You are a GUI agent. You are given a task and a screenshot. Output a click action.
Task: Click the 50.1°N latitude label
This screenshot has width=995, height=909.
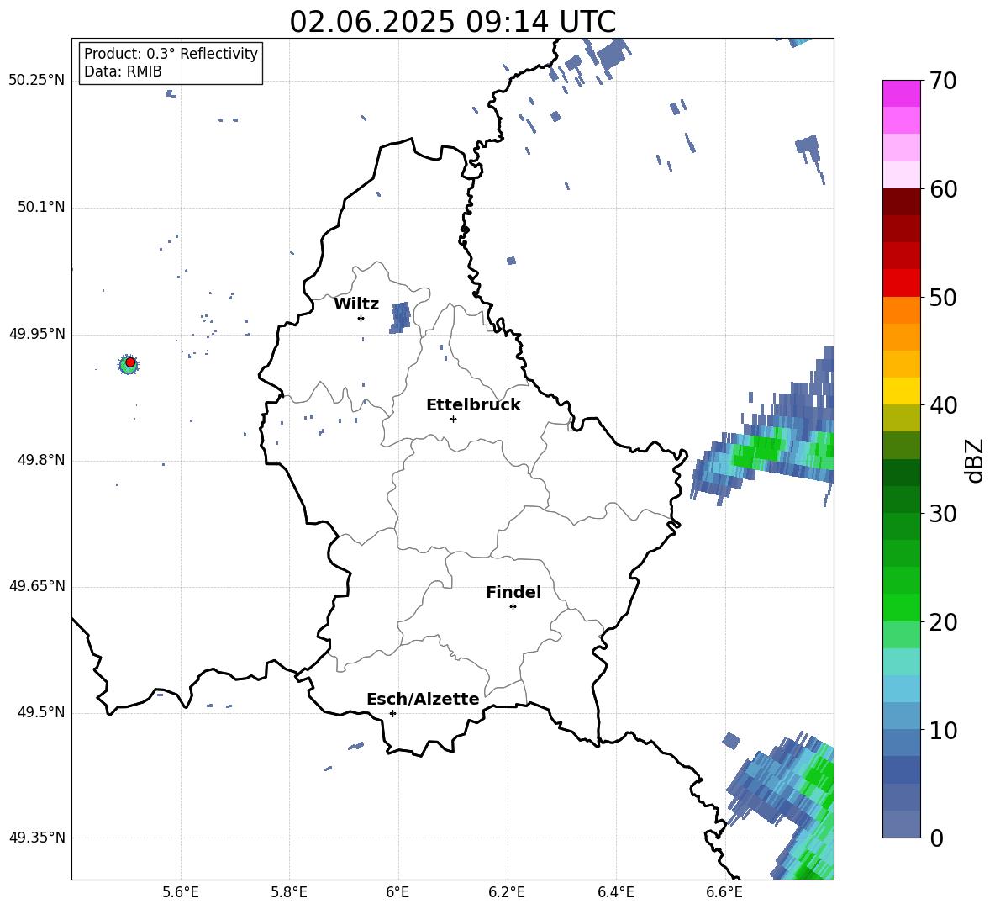point(40,208)
